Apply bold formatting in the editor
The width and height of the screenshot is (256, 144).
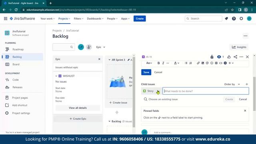click(158, 63)
